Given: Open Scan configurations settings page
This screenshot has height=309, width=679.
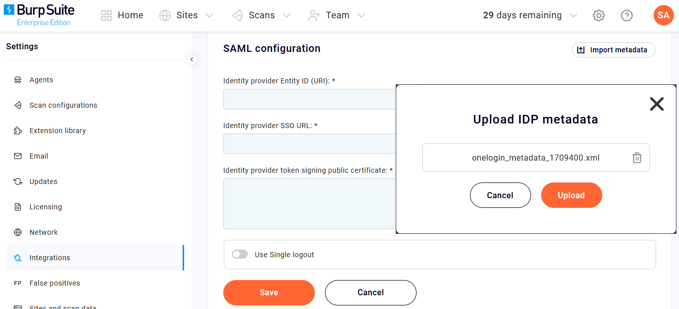Looking at the screenshot, I should click(63, 105).
